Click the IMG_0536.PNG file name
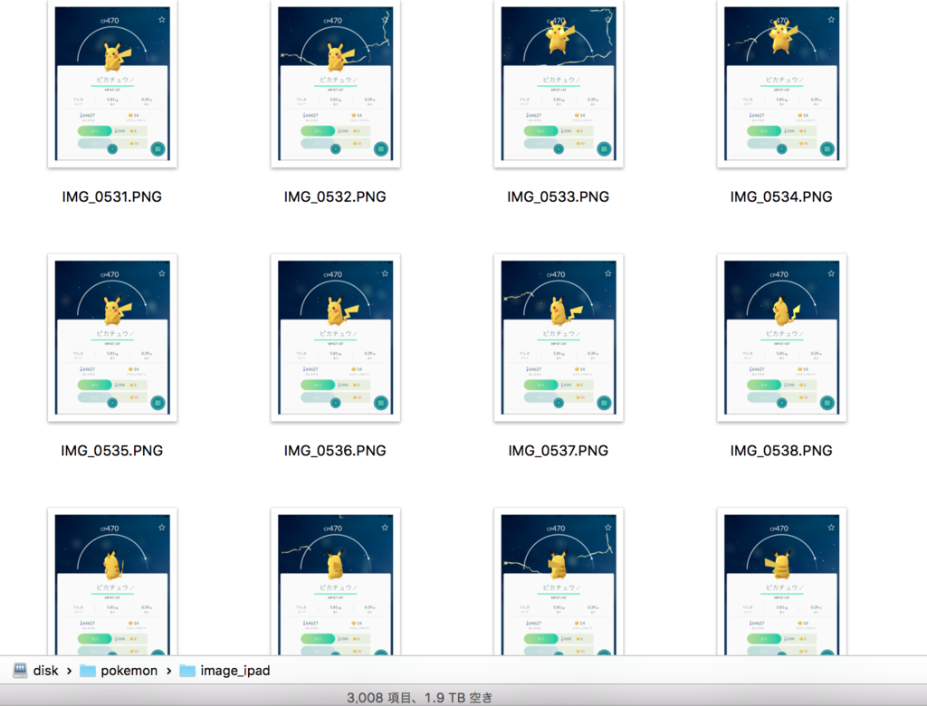This screenshot has height=706, width=927. tap(335, 451)
